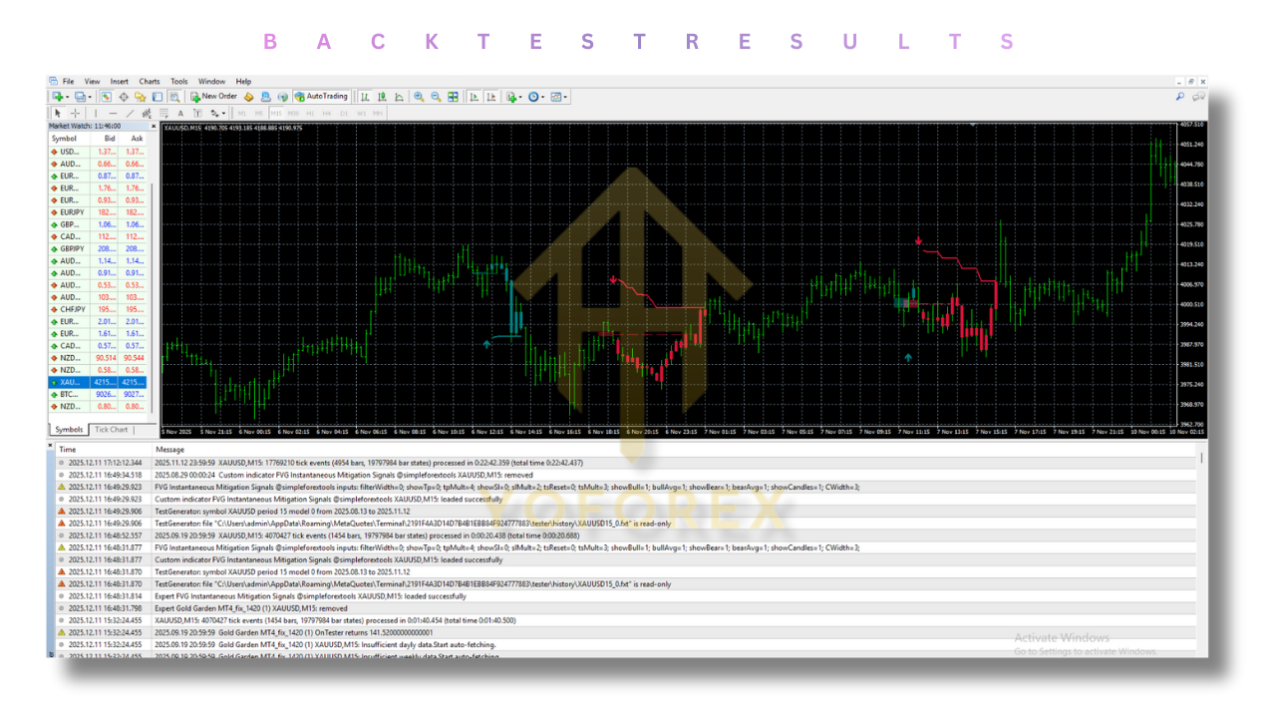The image size is (1276, 718).
Task: Select the XAUUSD symbol in Market Watch
Action: coord(68,382)
